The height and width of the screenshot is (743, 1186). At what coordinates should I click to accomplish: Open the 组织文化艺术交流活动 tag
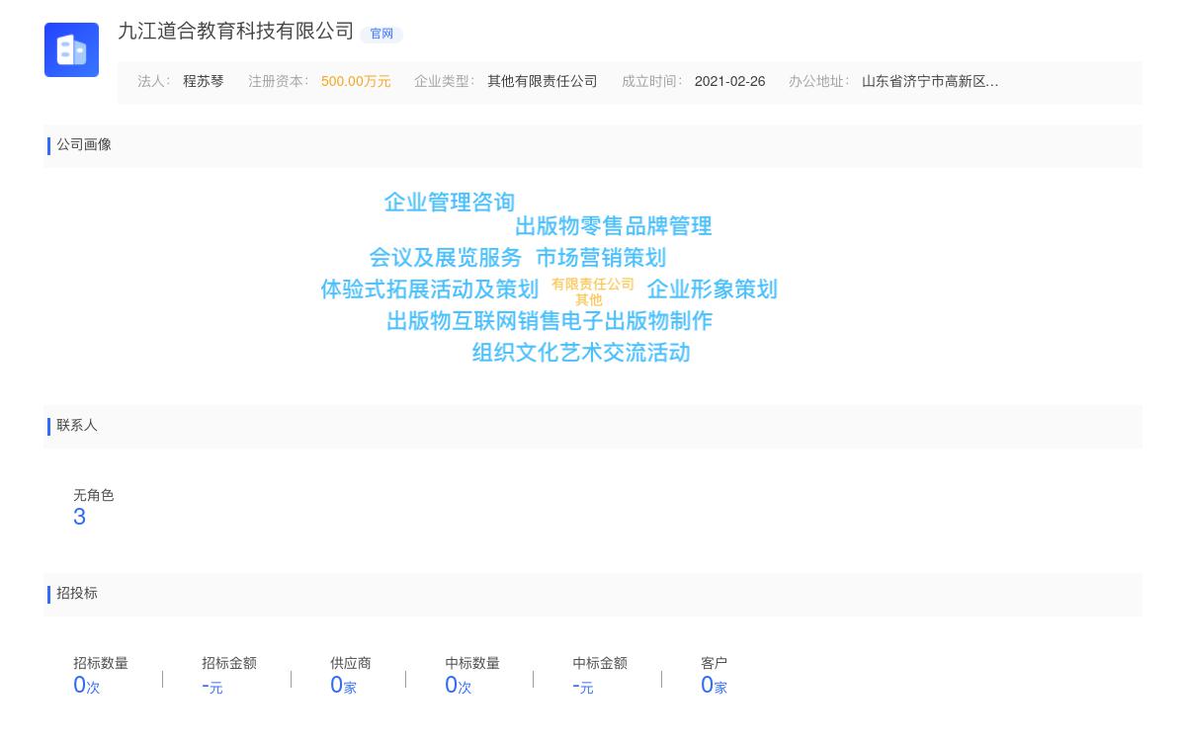click(581, 353)
